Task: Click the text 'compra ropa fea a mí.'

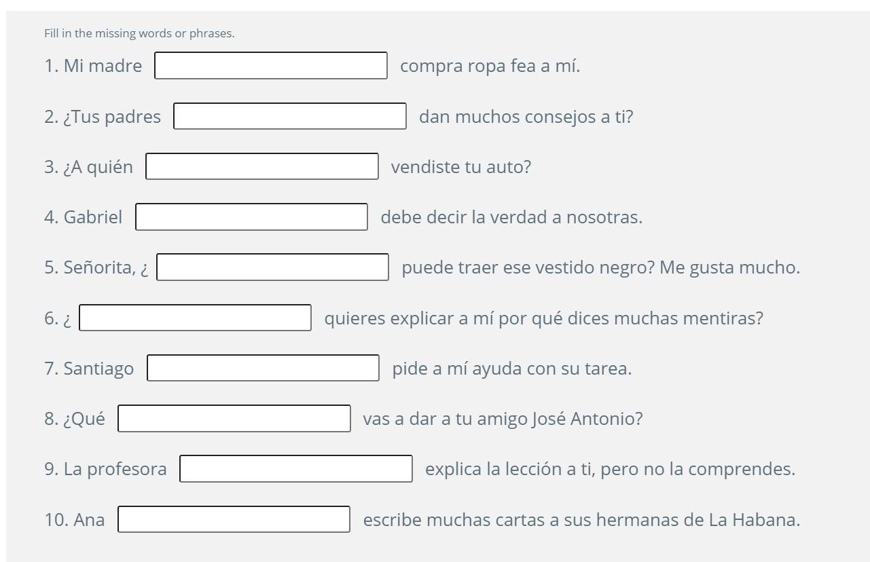Action: click(490, 67)
